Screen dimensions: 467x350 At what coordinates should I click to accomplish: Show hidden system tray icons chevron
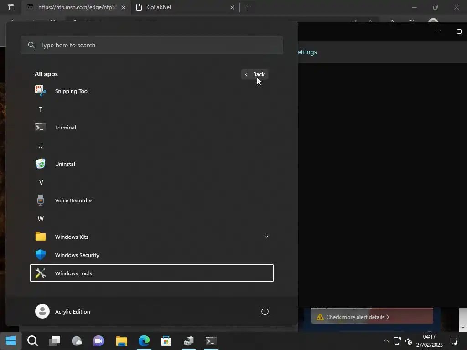pos(386,341)
